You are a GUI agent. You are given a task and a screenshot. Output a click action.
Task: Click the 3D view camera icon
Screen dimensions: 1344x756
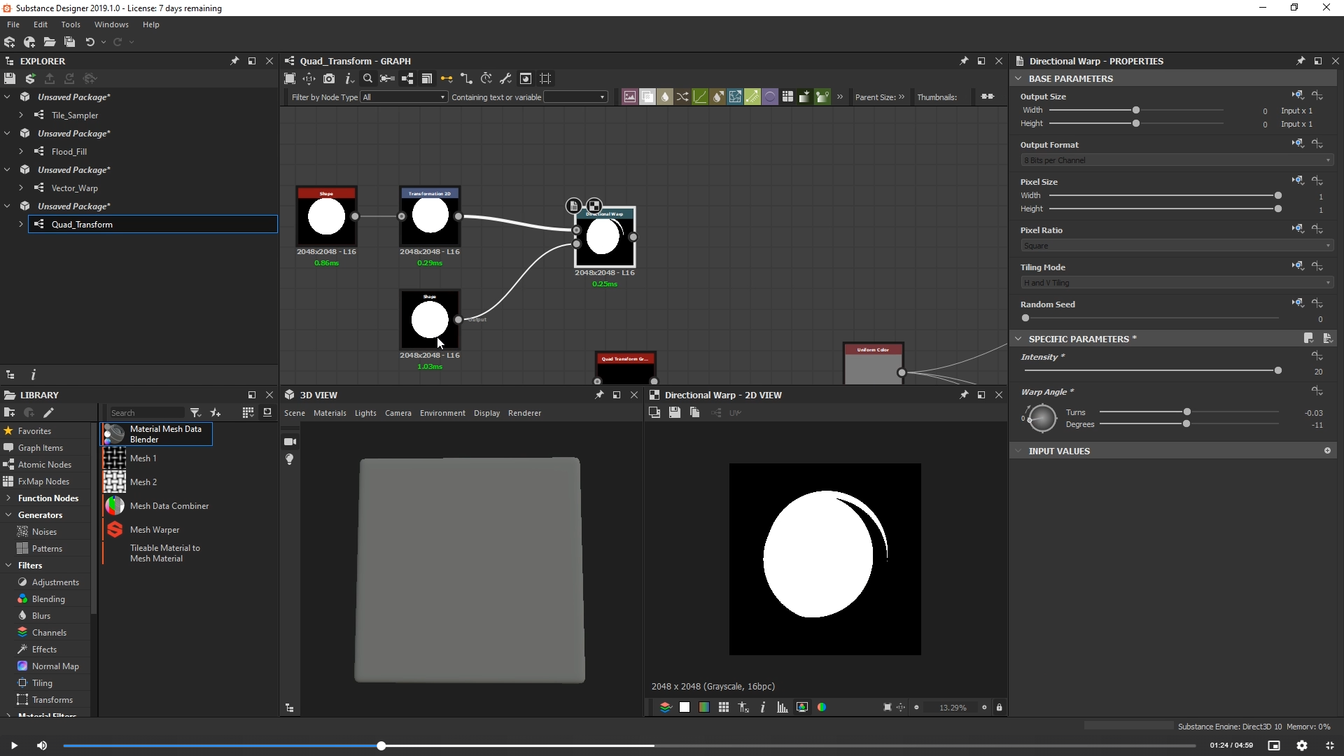(290, 442)
